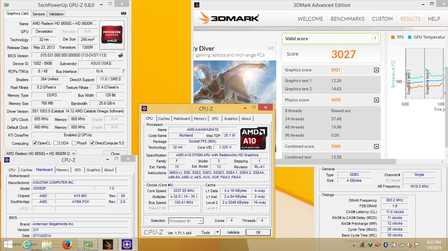Open HELP in the 3DMark menu
This screenshot has width=448, height=251.
coord(434,19)
